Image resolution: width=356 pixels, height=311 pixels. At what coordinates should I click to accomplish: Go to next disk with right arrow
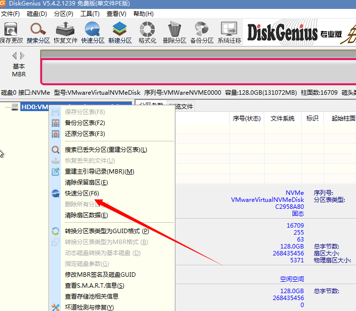coord(22,56)
